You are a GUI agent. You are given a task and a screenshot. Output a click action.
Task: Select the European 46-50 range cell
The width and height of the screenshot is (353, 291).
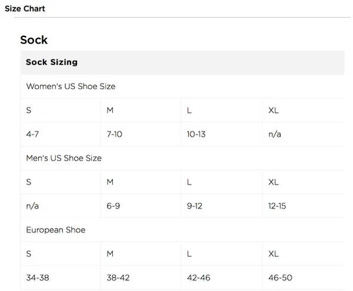(303, 277)
